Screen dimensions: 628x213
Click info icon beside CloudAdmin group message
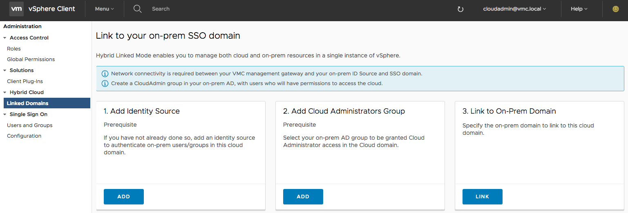pos(105,83)
